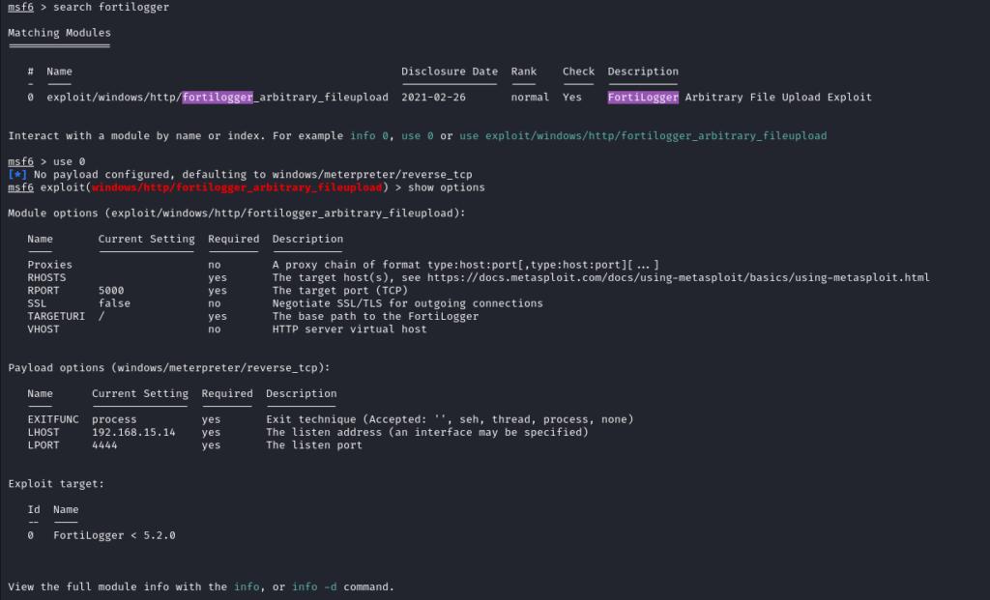Click 'Required' header under Module options
990x600 pixels.
tap(234, 239)
